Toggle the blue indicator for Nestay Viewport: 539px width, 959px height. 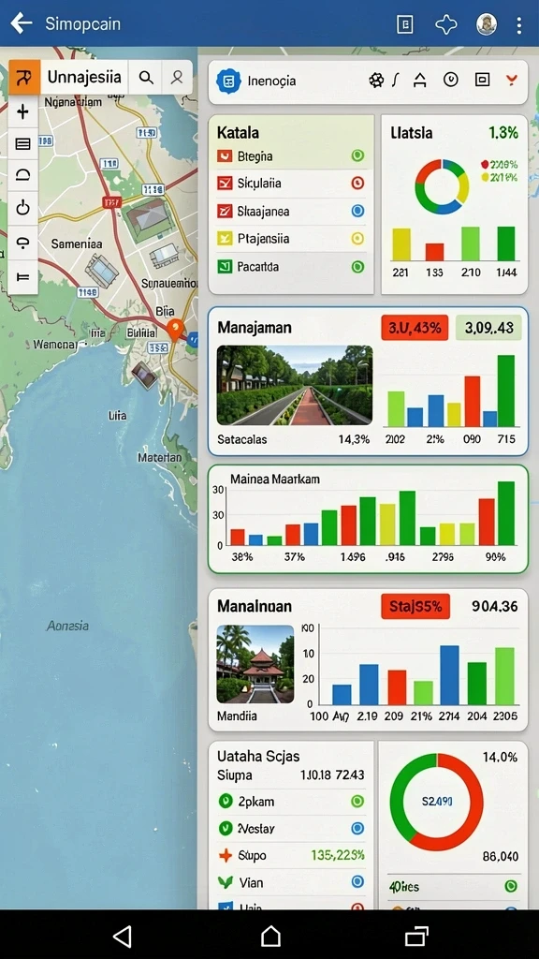point(357,828)
